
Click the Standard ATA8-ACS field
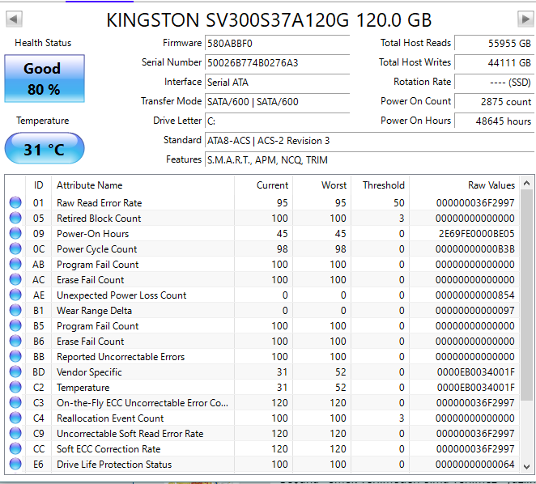coord(369,141)
